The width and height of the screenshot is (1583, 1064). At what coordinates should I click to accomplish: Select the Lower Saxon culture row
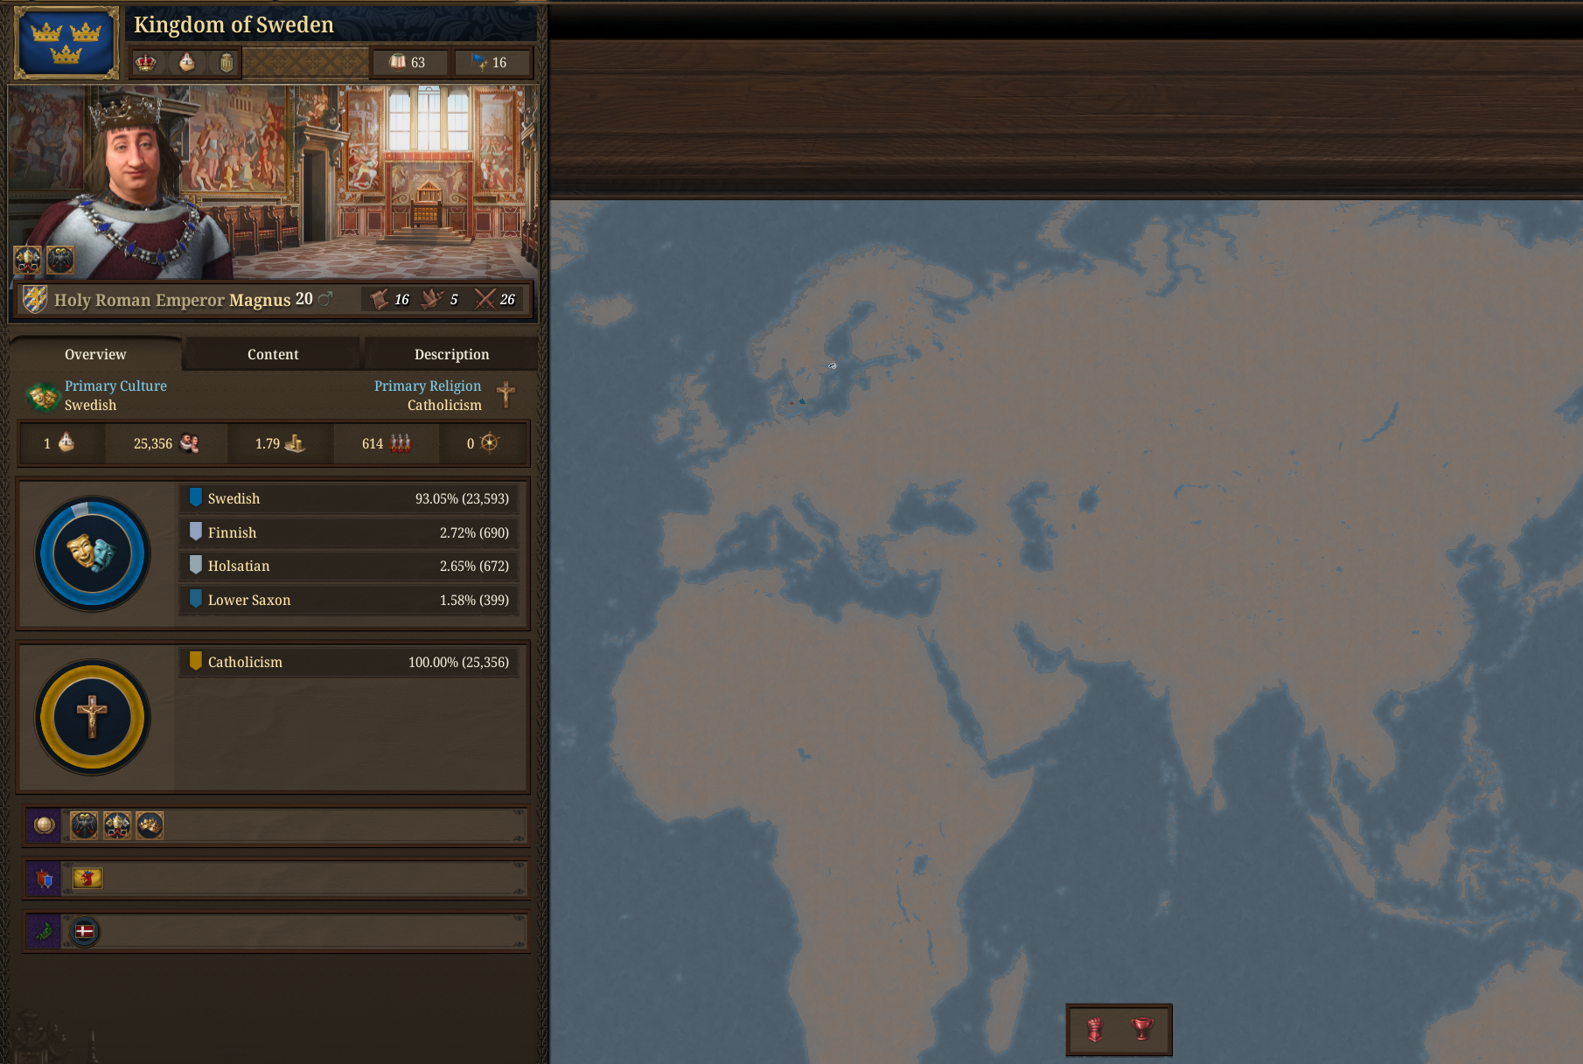tap(347, 600)
